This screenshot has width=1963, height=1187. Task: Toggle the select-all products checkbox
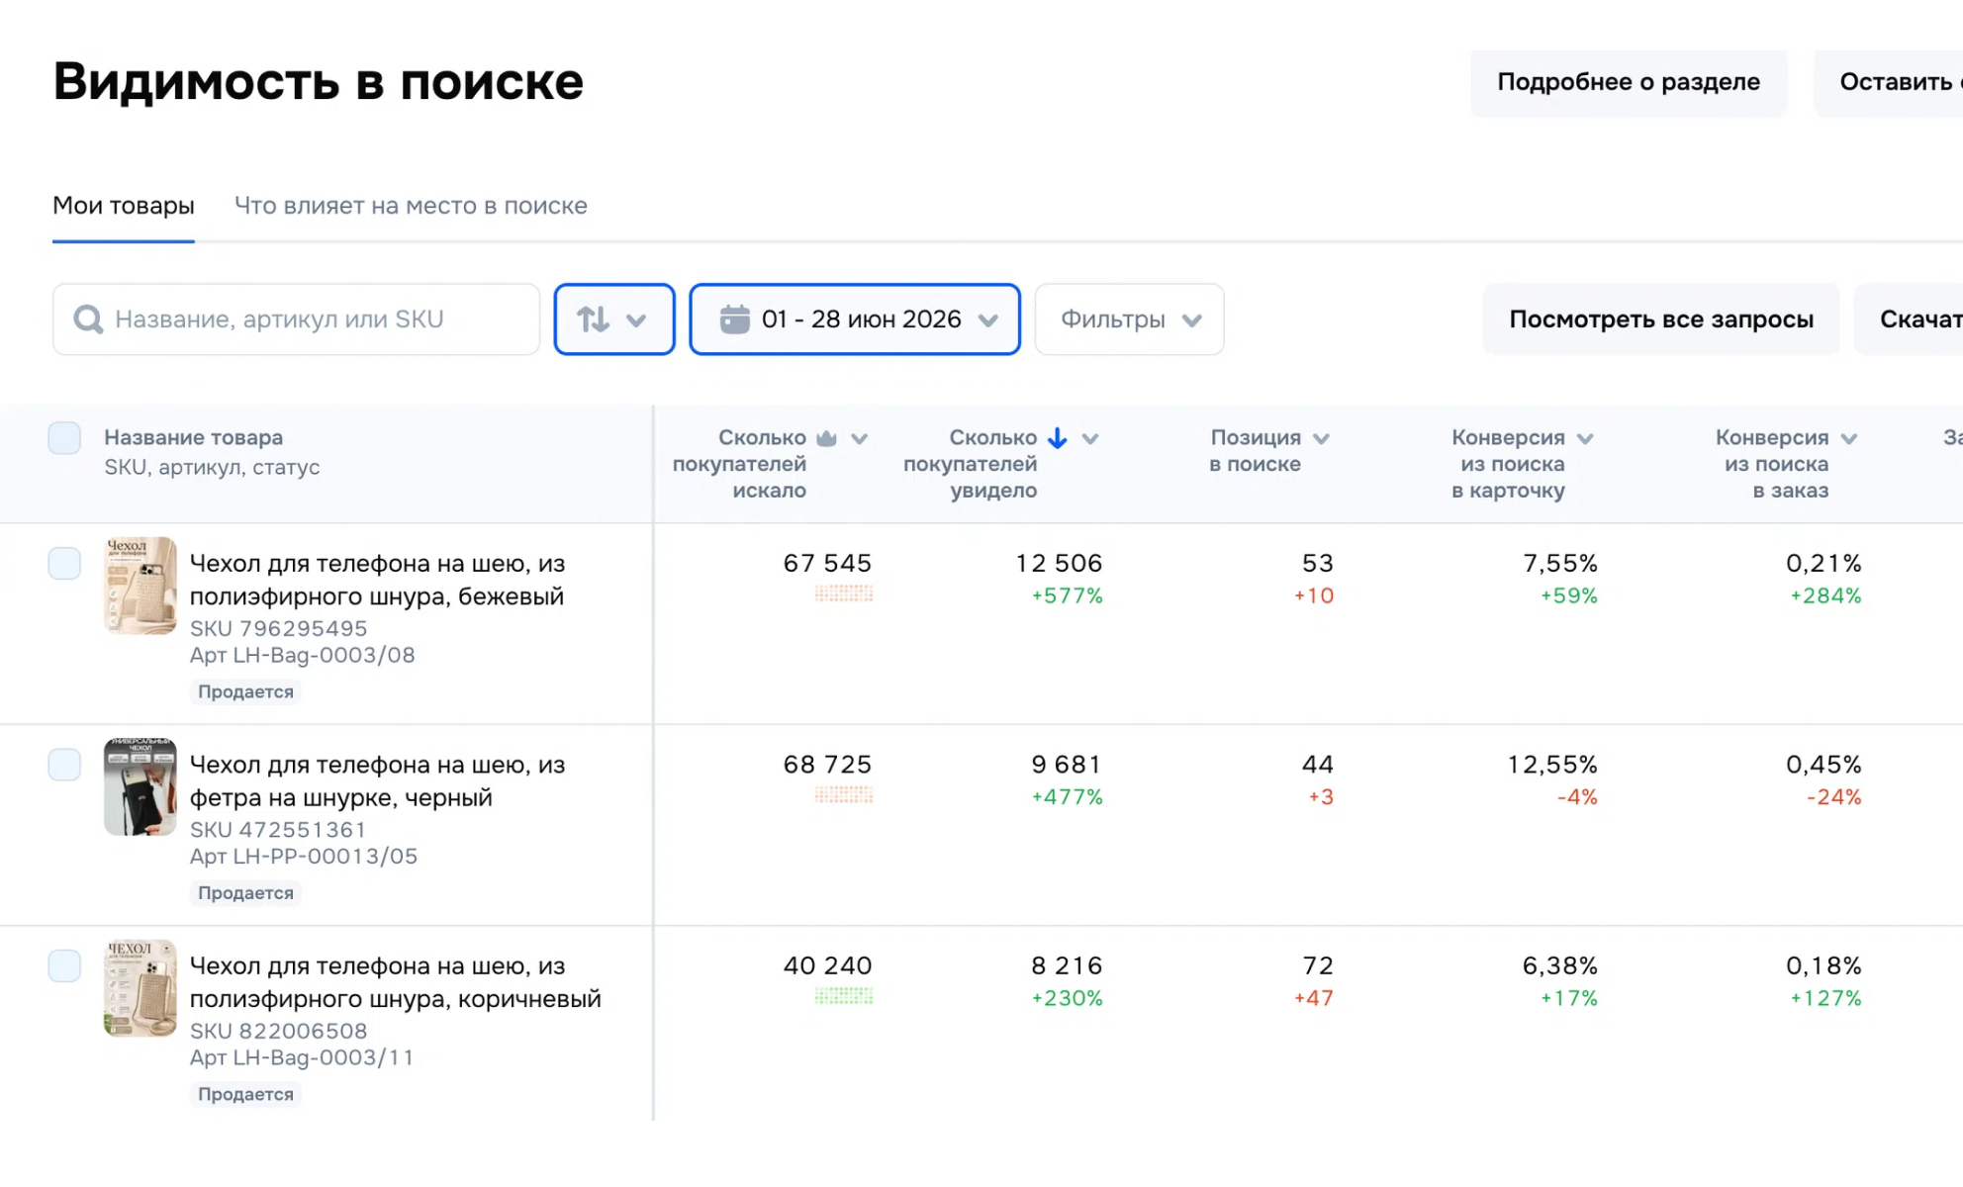tap(64, 437)
